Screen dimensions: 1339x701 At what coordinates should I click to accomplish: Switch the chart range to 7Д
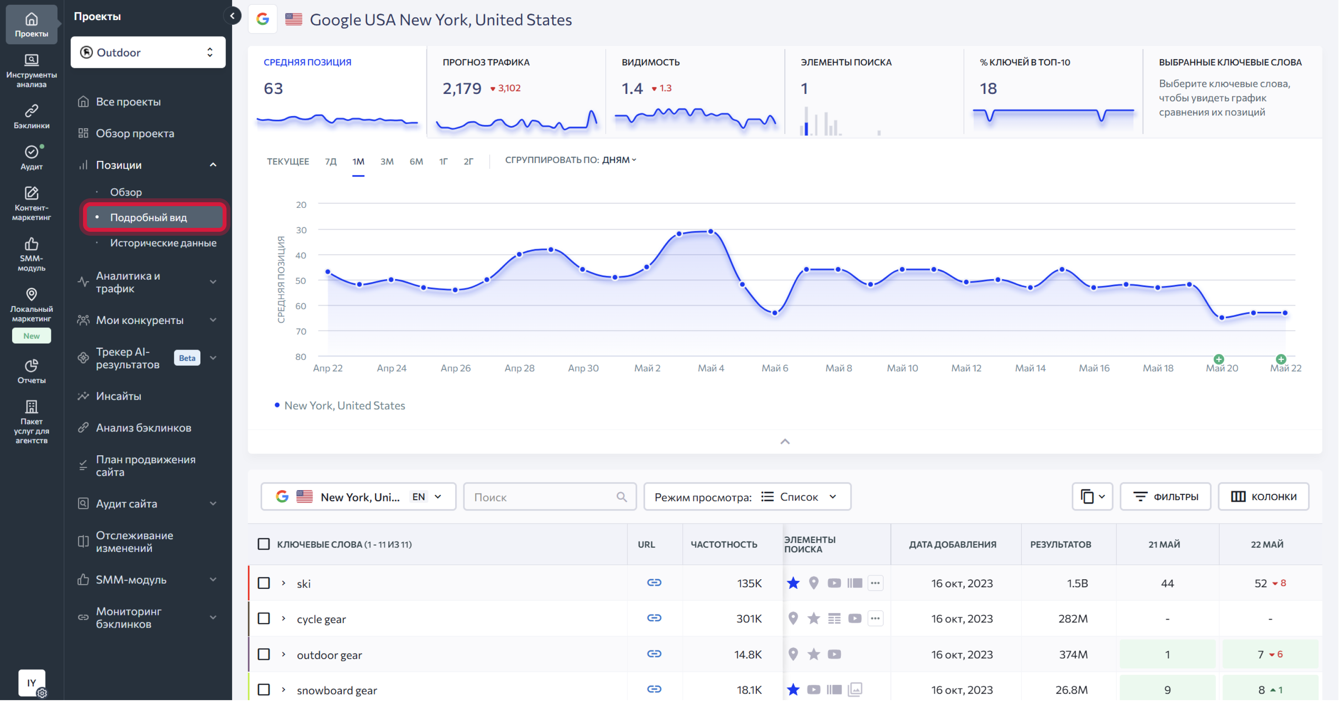(x=330, y=161)
